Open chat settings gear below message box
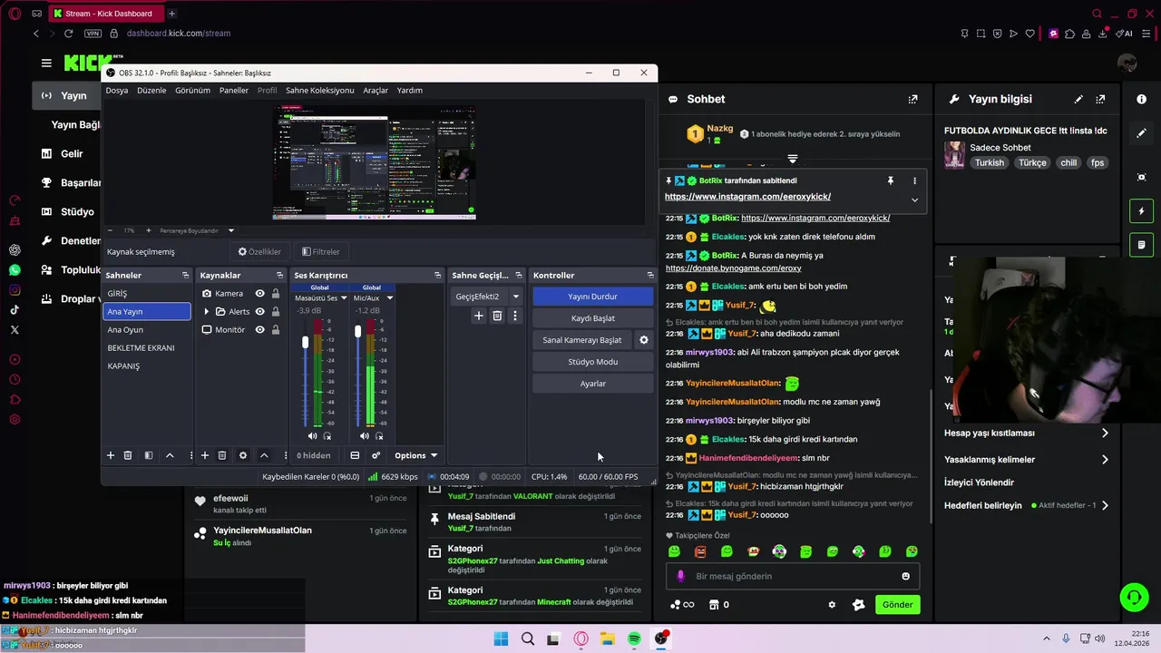This screenshot has width=1161, height=653. (832, 605)
